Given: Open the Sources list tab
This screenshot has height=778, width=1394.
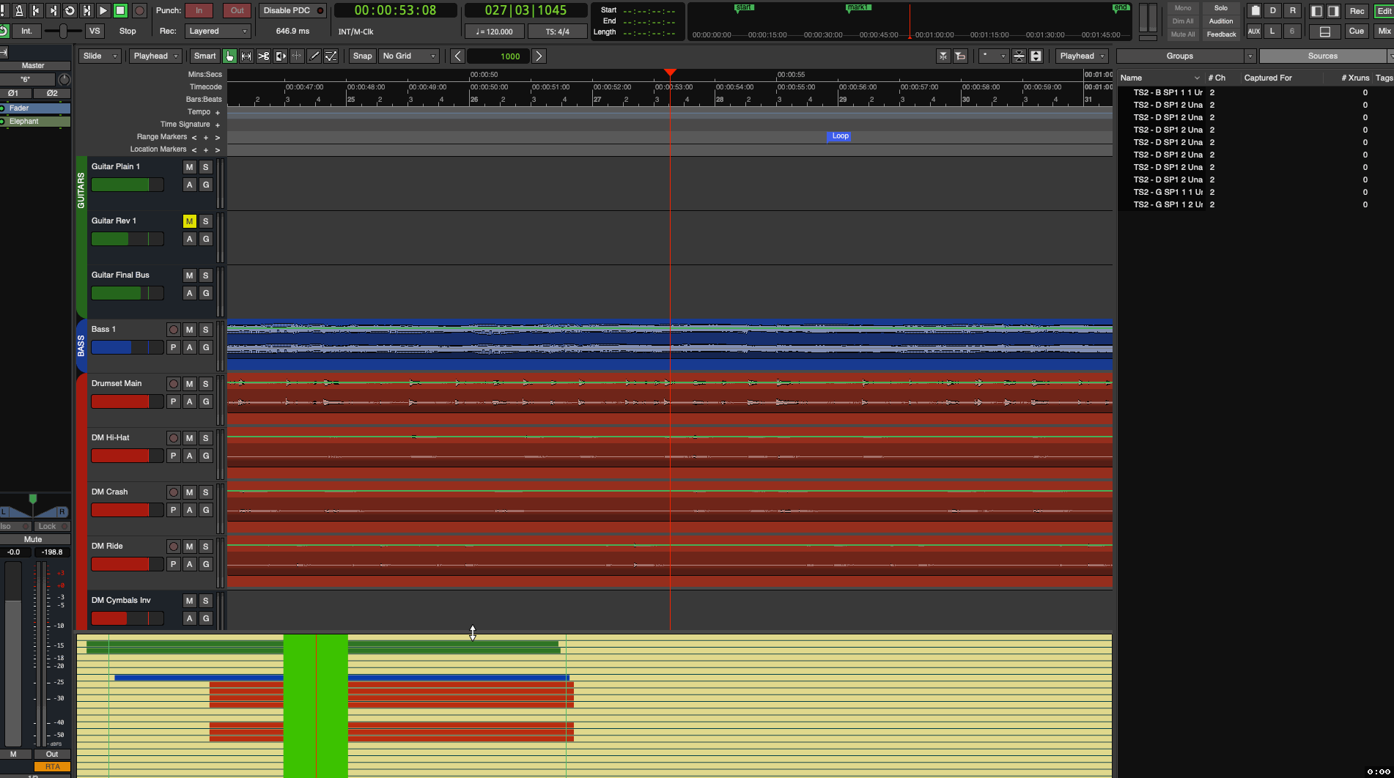Looking at the screenshot, I should pyautogui.click(x=1322, y=56).
